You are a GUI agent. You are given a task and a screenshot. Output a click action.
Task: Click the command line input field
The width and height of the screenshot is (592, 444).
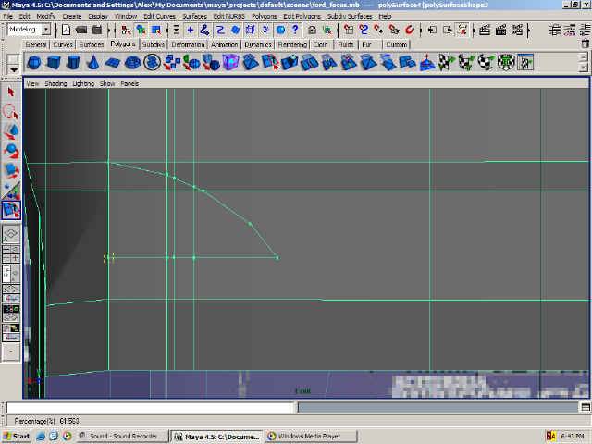pos(150,408)
